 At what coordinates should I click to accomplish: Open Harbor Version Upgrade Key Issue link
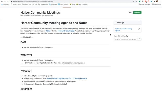click(x=67, y=79)
